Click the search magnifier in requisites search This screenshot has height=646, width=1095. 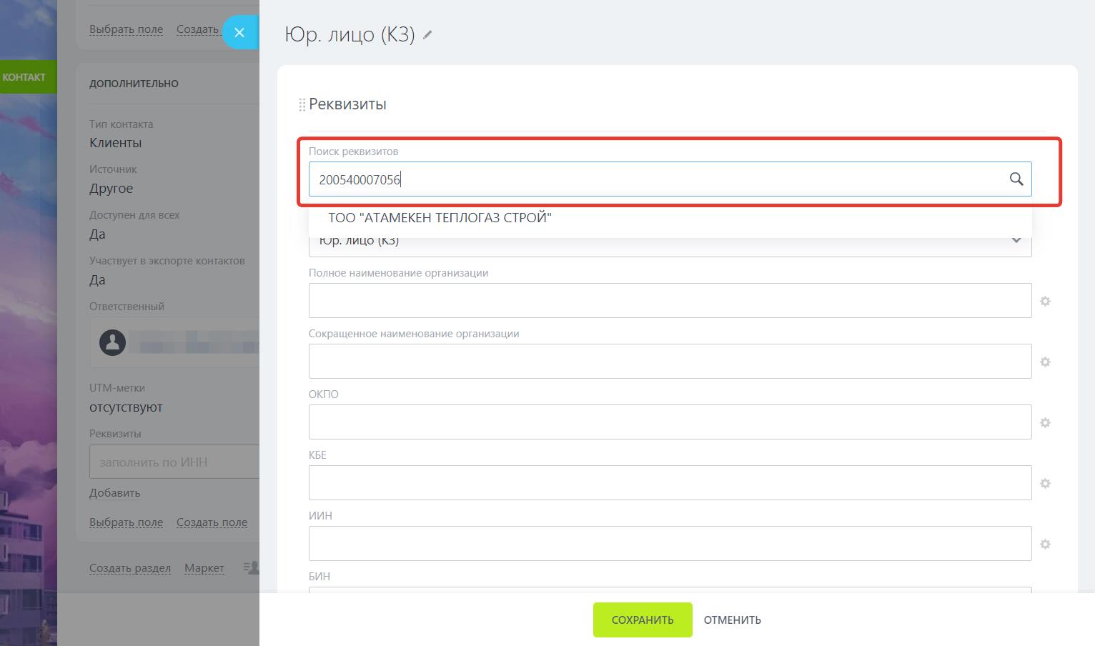(1016, 179)
